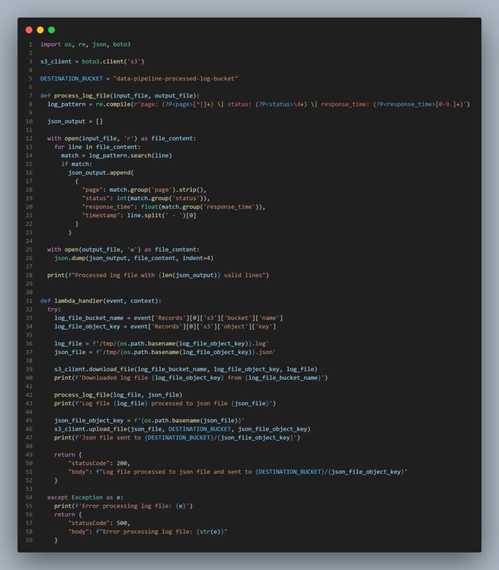Click the "body": "Log file processed to json" line

point(238,471)
